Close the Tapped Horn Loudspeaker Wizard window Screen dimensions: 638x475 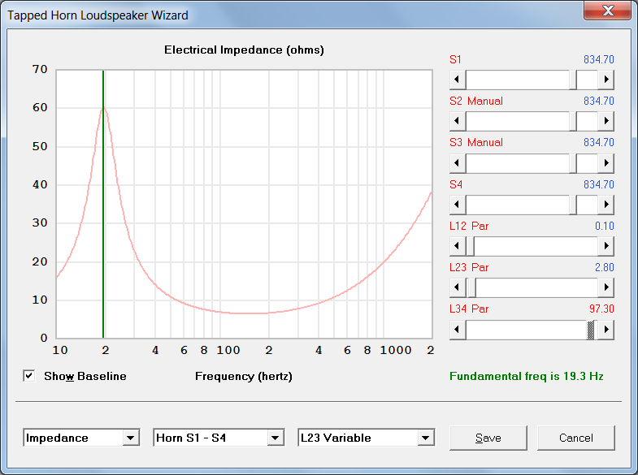pos(607,11)
